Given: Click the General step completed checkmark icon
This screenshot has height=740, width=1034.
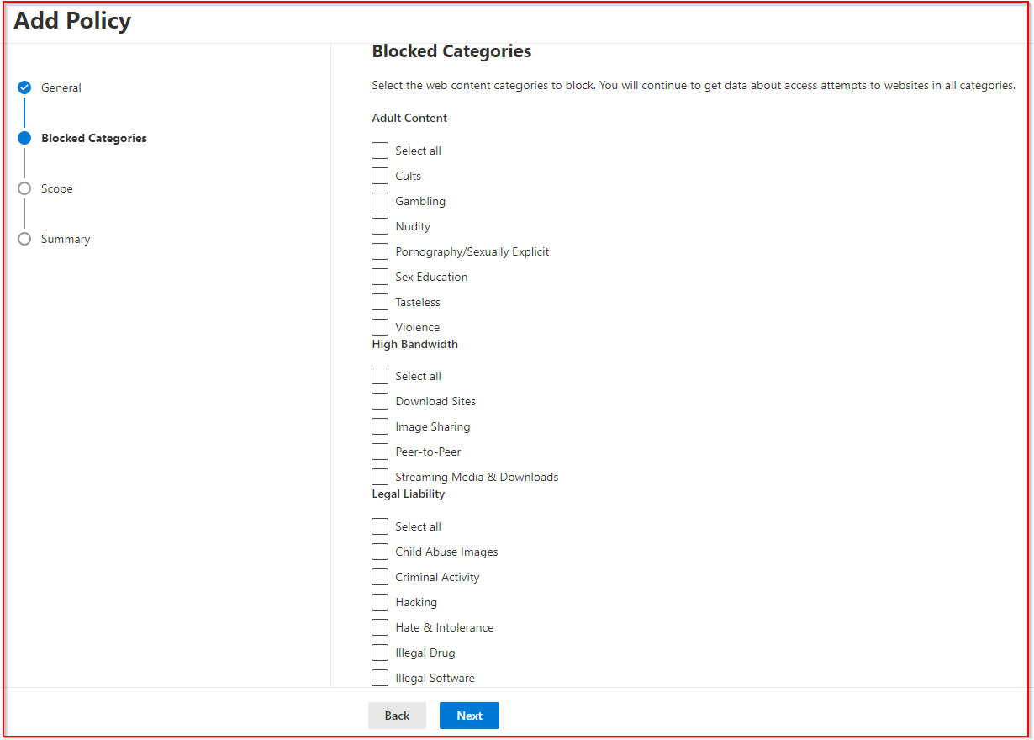Looking at the screenshot, I should click(x=24, y=87).
